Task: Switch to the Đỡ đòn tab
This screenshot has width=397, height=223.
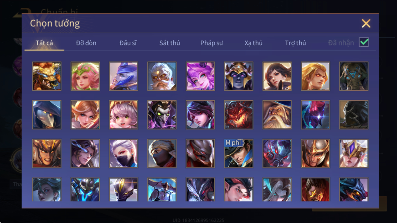Action: click(x=86, y=43)
